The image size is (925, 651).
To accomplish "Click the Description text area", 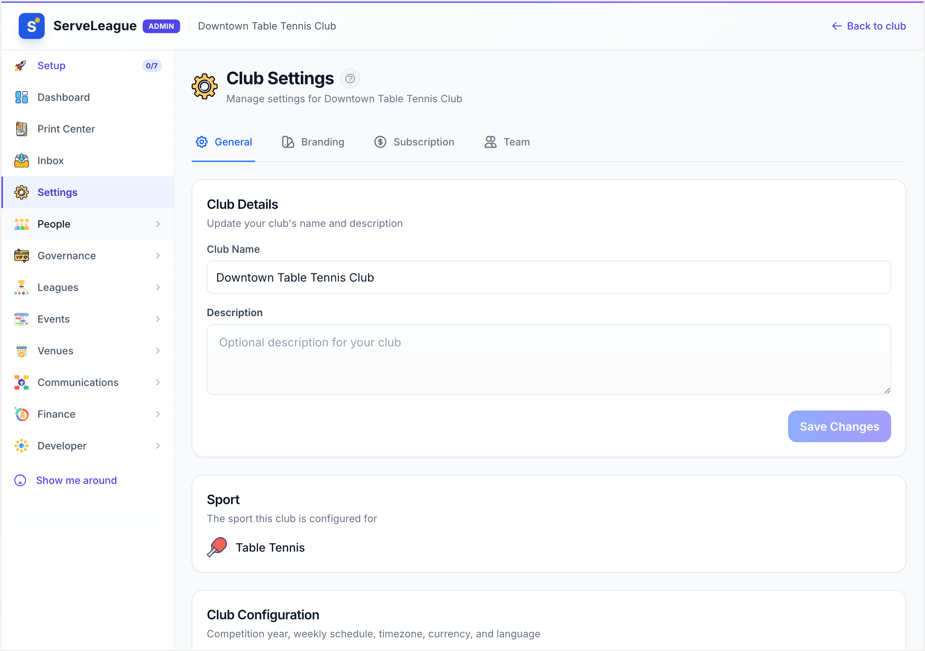I will tap(549, 359).
